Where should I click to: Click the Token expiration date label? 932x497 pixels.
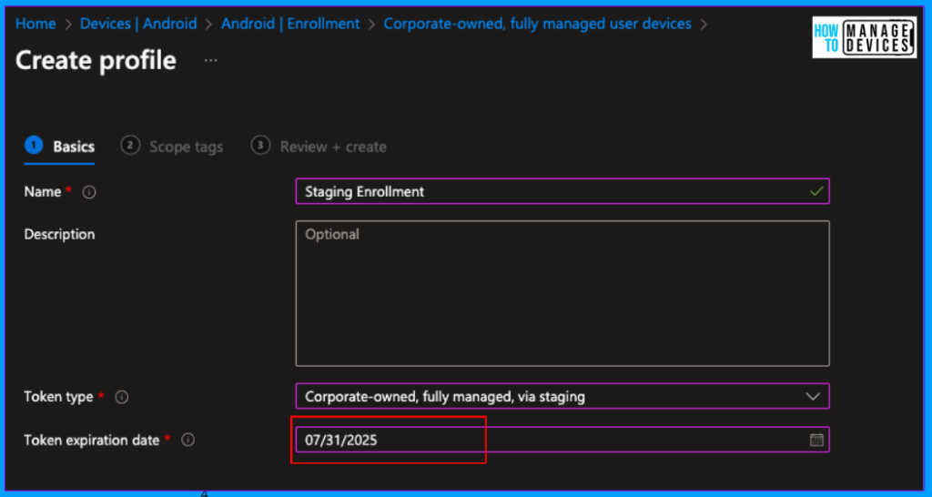(x=92, y=441)
